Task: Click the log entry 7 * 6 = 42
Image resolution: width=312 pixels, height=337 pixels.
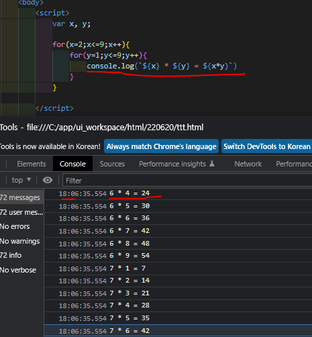Action: tap(178, 330)
